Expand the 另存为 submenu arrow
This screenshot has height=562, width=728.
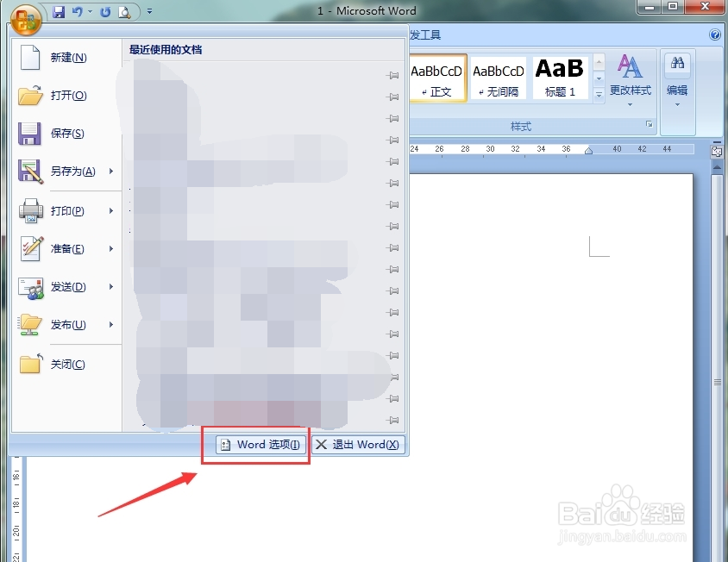(110, 172)
